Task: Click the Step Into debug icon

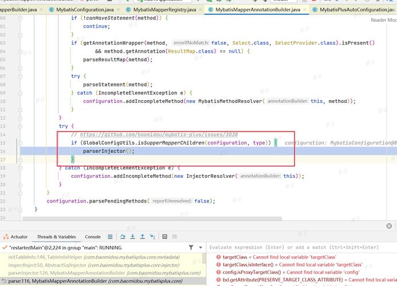Action: tap(133, 237)
